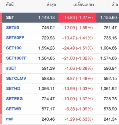
Task: Open the SETESG index link
Action: point(15,99)
